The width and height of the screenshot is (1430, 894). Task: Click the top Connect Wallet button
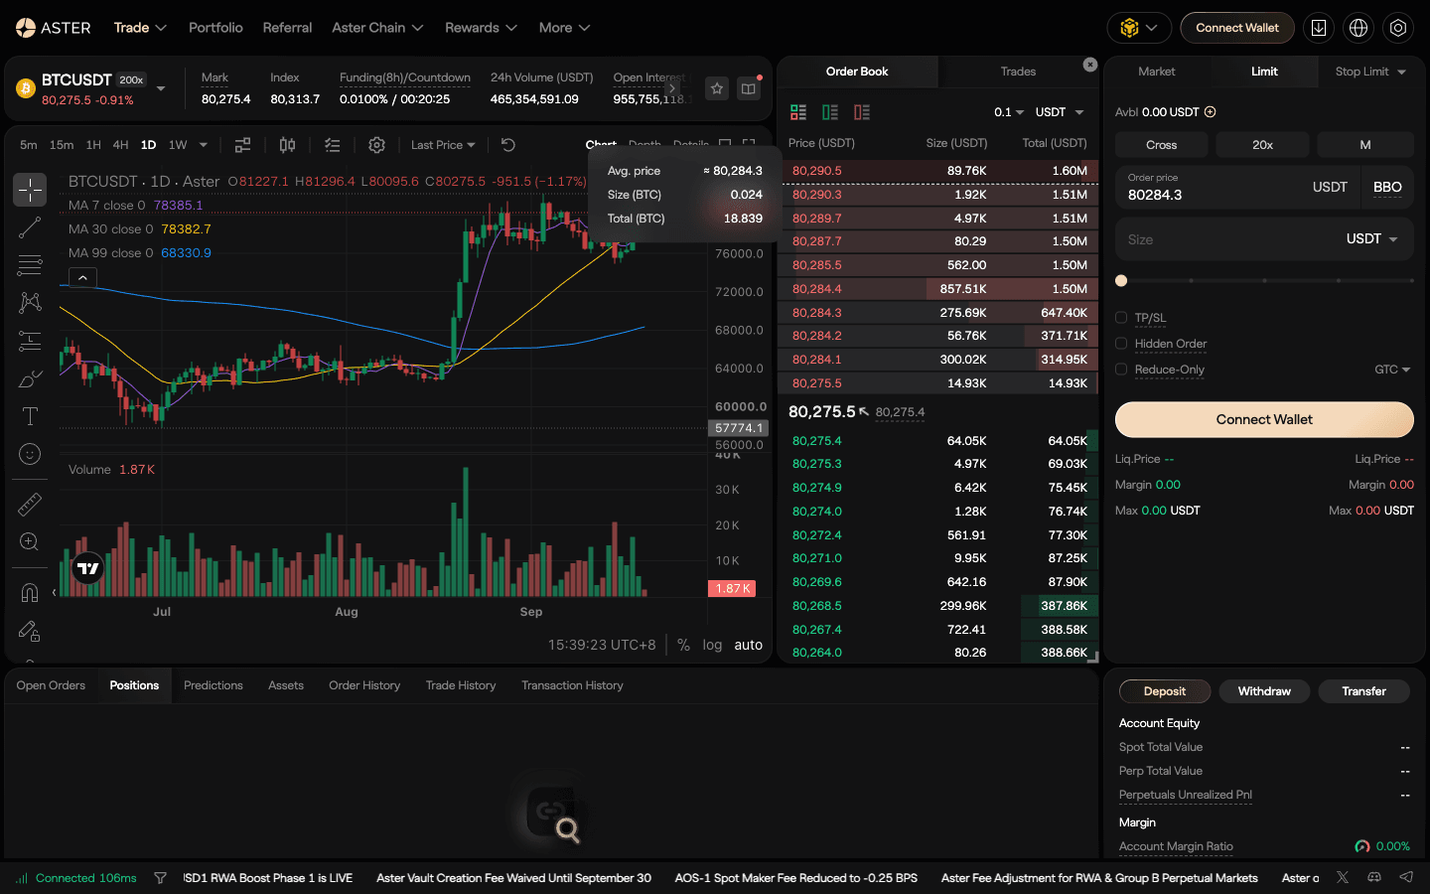click(1237, 28)
